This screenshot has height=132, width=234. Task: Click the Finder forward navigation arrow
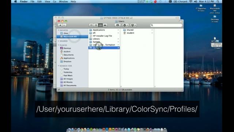64,25
